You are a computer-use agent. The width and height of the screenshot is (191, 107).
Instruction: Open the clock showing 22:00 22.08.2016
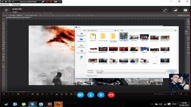(x=184, y=104)
